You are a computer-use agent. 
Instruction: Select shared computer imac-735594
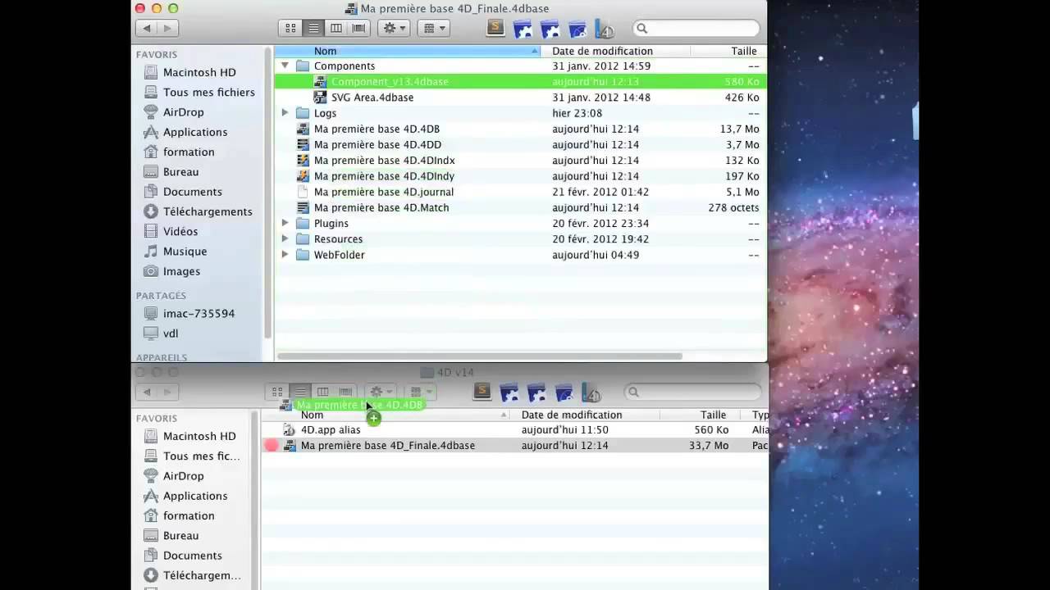199,313
